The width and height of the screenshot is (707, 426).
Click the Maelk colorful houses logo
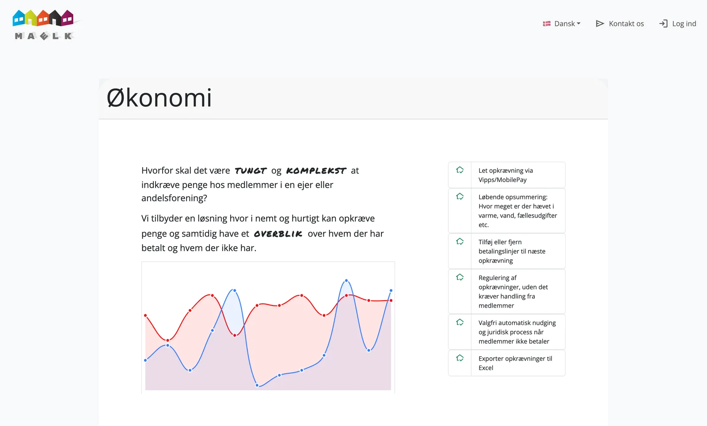click(43, 25)
